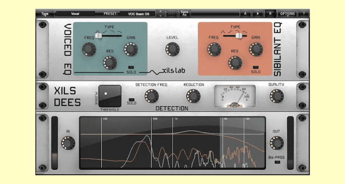Click the xils lab logo
Image resolution: width=345 pixels, height=184 pixels.
tap(173, 71)
